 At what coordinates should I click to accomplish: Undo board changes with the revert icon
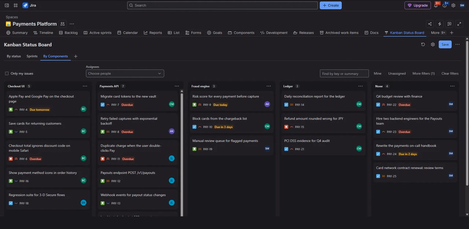[x=423, y=44]
